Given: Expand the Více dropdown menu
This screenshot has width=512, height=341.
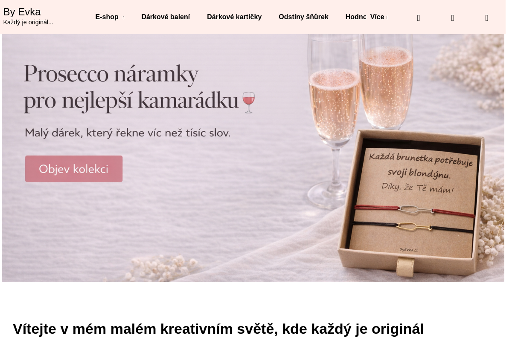Looking at the screenshot, I should (x=379, y=17).
